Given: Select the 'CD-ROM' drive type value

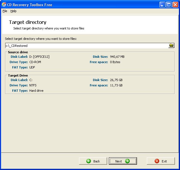Looking at the screenshot, I should coord(35,62).
